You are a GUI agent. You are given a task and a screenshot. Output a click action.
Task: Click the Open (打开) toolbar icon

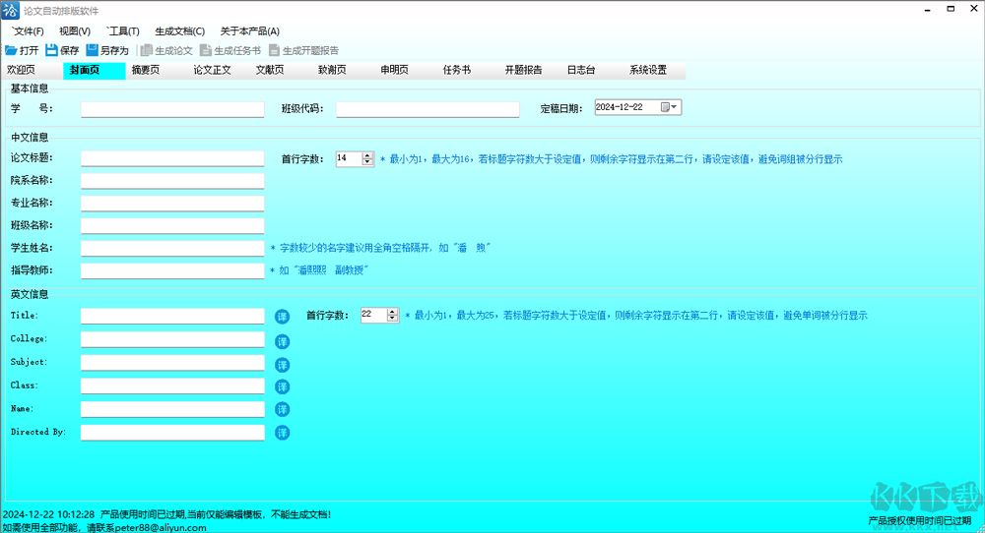coord(11,50)
